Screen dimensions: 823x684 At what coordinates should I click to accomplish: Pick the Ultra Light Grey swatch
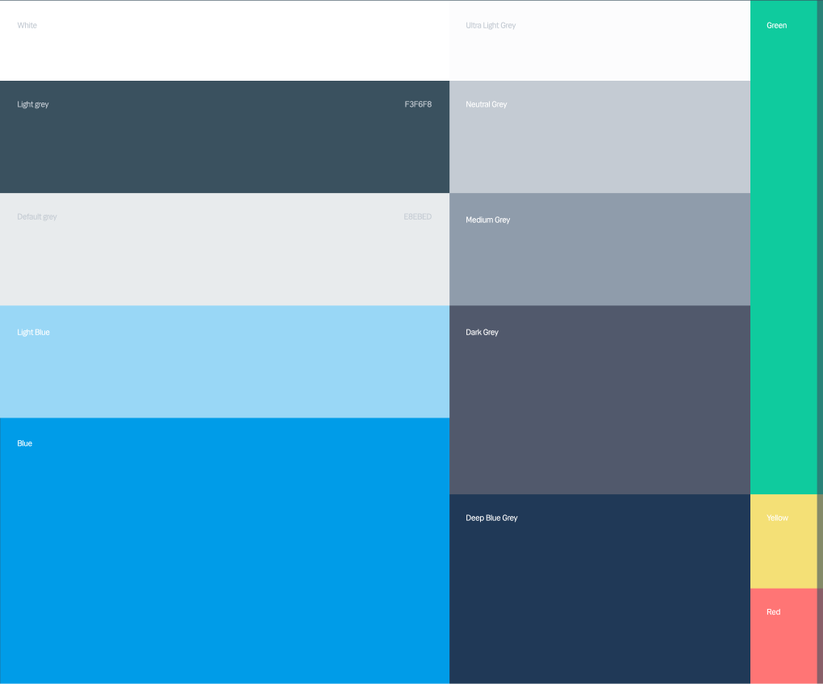coord(600,40)
